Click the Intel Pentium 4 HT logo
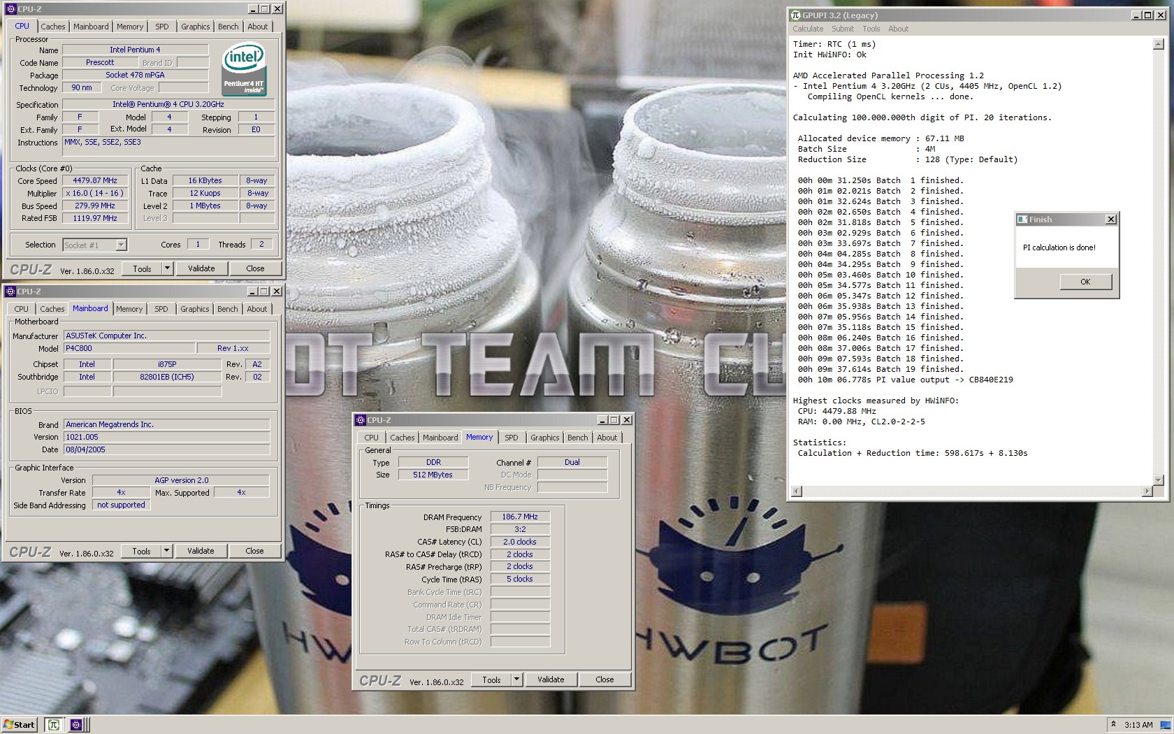Screen dimensions: 1174x734 point(244,69)
